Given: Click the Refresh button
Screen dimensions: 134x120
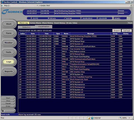Looking at the screenshot, I should [x=127, y=31].
